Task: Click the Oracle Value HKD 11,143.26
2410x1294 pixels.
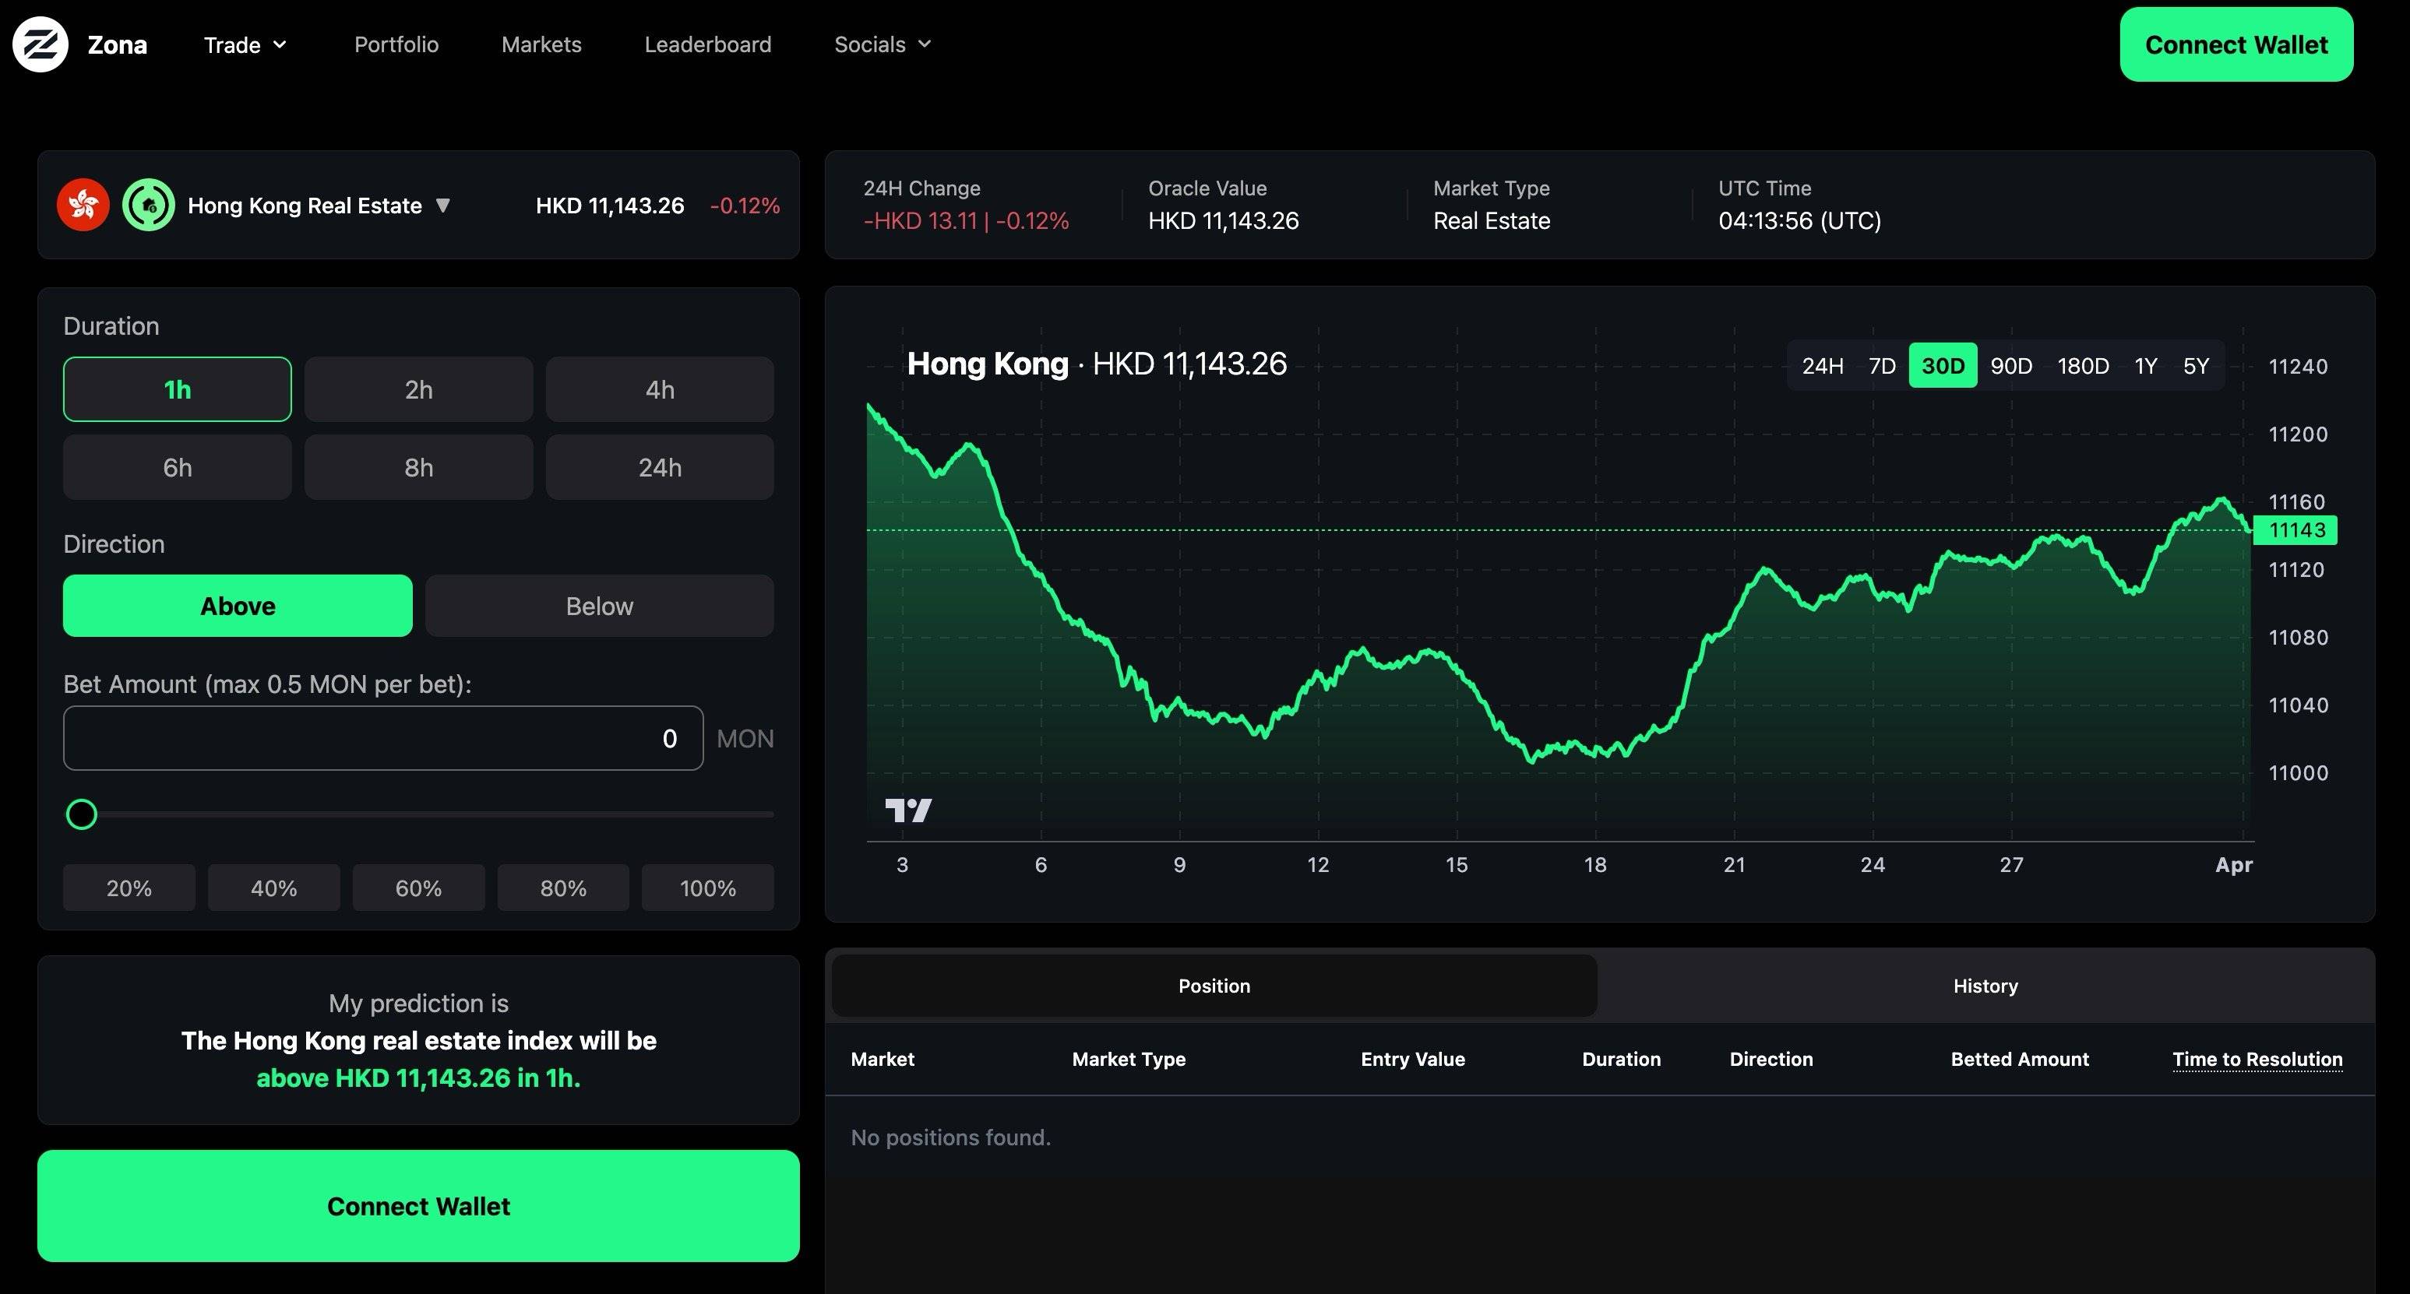Action: pyautogui.click(x=1224, y=220)
